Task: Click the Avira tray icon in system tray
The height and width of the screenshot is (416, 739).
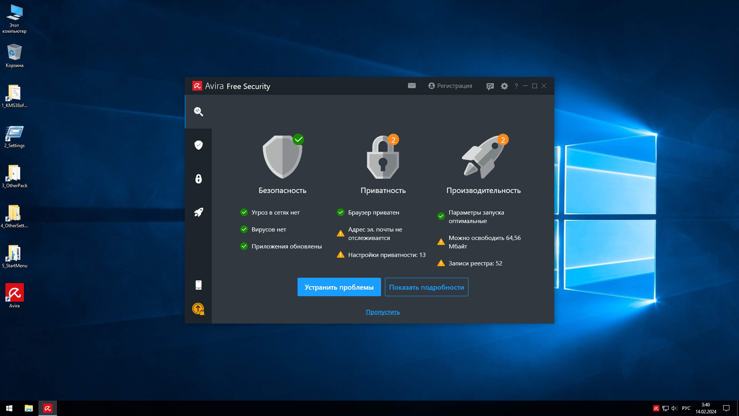Action: (656, 408)
